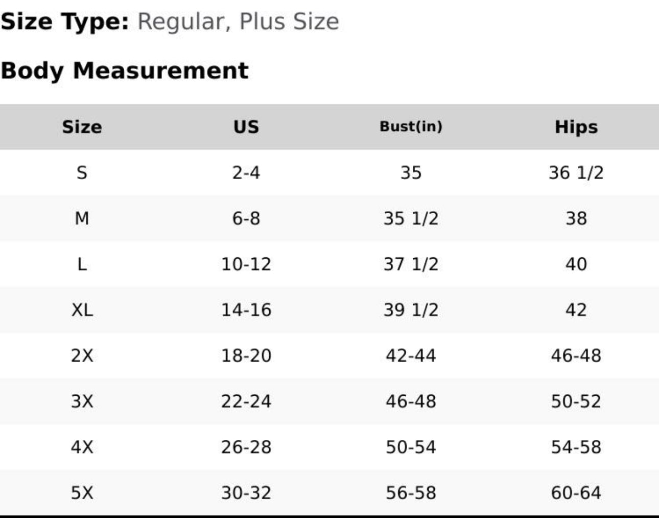The height and width of the screenshot is (518, 659).
Task: Select the 36 1/2 hips measurement
Action: [576, 173]
